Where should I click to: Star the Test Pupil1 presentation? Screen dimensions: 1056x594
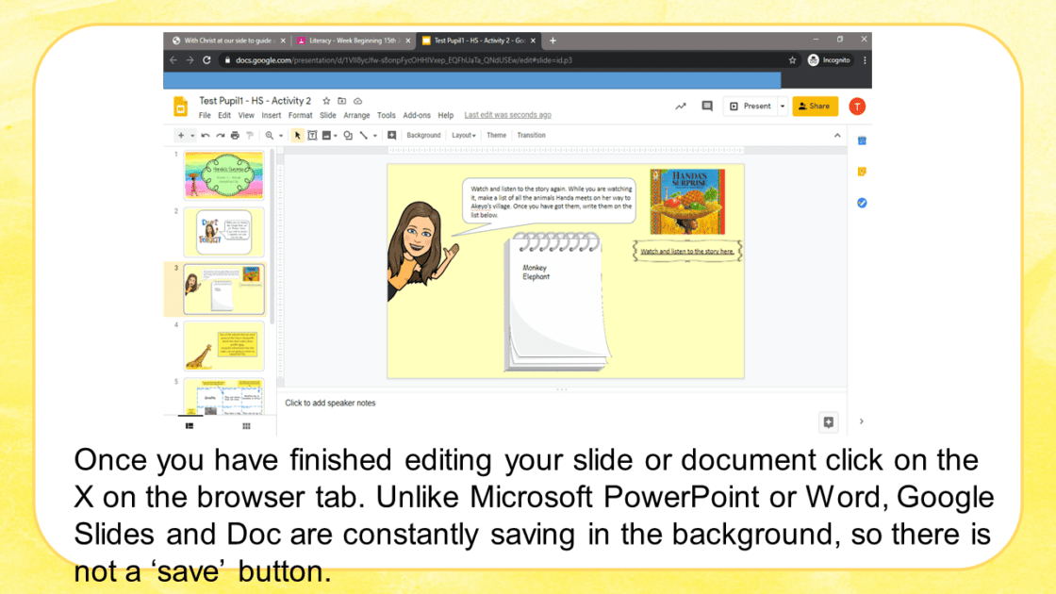pyautogui.click(x=326, y=101)
